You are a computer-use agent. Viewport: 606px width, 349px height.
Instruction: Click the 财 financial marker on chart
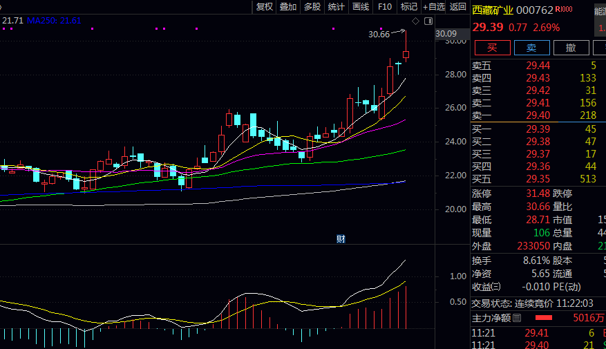point(341,238)
